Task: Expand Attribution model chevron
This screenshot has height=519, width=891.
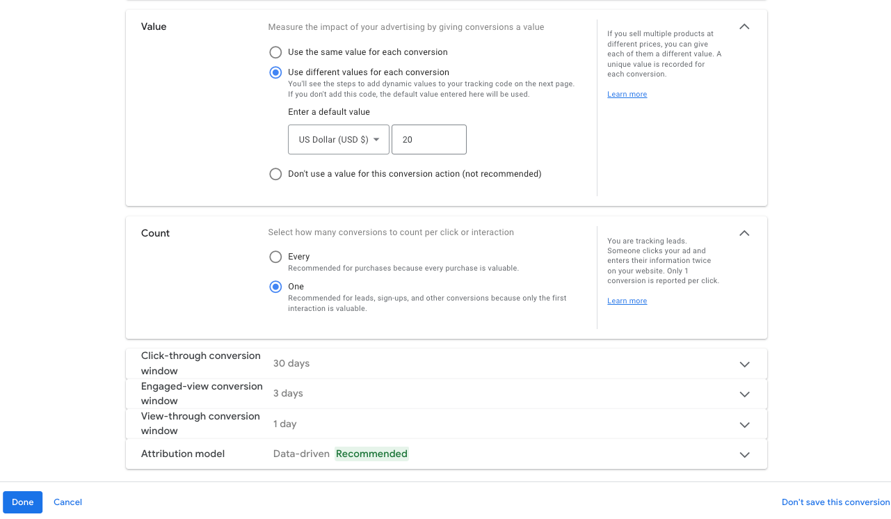Action: click(744, 454)
